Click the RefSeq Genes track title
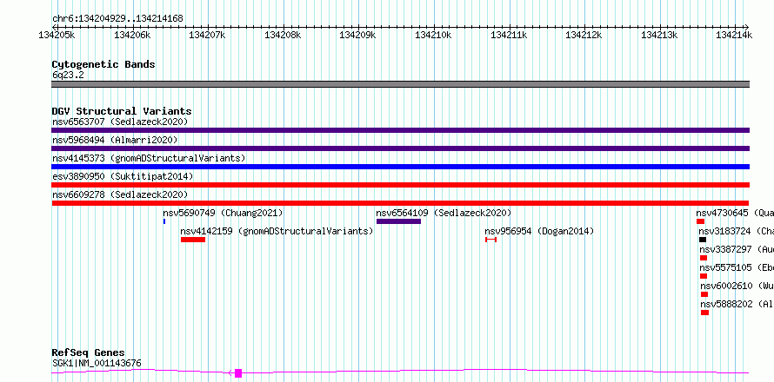This screenshot has width=774, height=382. click(x=88, y=353)
